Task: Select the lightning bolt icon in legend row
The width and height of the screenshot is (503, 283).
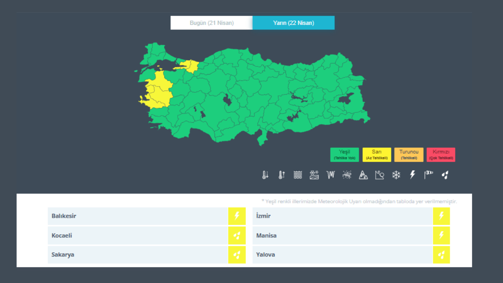Action: click(412, 175)
